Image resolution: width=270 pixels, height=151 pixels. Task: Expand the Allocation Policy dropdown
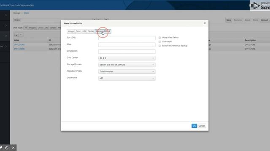(x=127, y=71)
